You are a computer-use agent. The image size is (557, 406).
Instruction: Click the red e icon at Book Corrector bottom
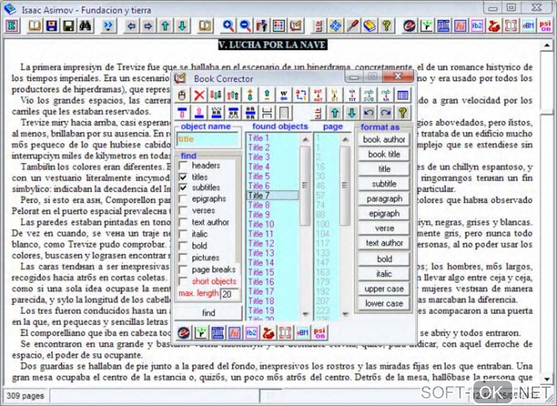(183, 333)
